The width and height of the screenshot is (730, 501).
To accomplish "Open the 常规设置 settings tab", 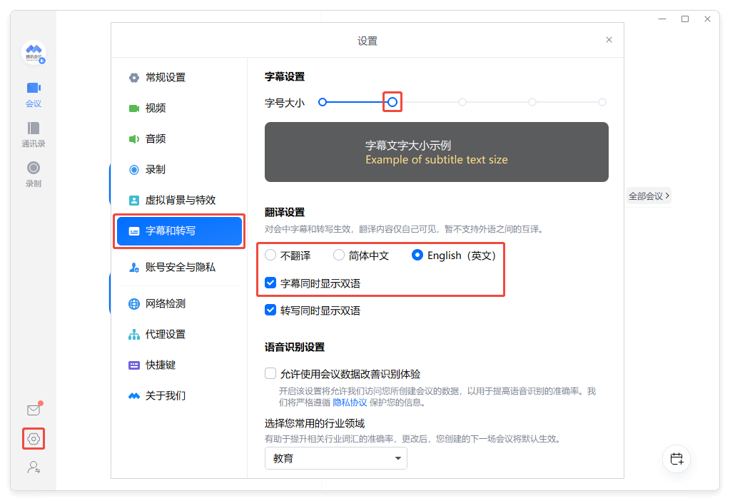I will 179,78.
